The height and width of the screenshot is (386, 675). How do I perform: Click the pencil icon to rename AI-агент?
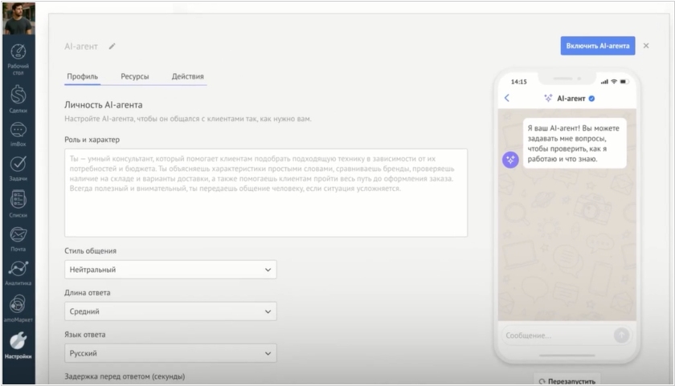pyautogui.click(x=112, y=47)
